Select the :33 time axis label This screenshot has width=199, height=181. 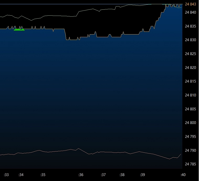coord(6,174)
